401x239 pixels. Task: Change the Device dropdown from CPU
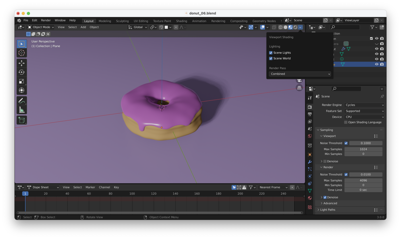pyautogui.click(x=364, y=117)
